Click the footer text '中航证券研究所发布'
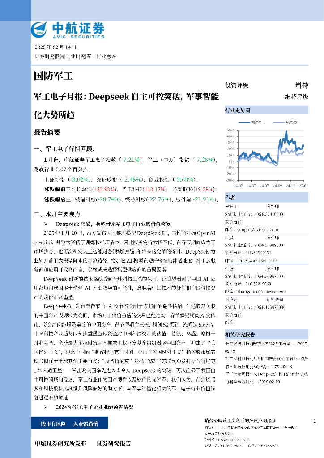The width and height of the screenshot is (324, 458). (x=60, y=443)
